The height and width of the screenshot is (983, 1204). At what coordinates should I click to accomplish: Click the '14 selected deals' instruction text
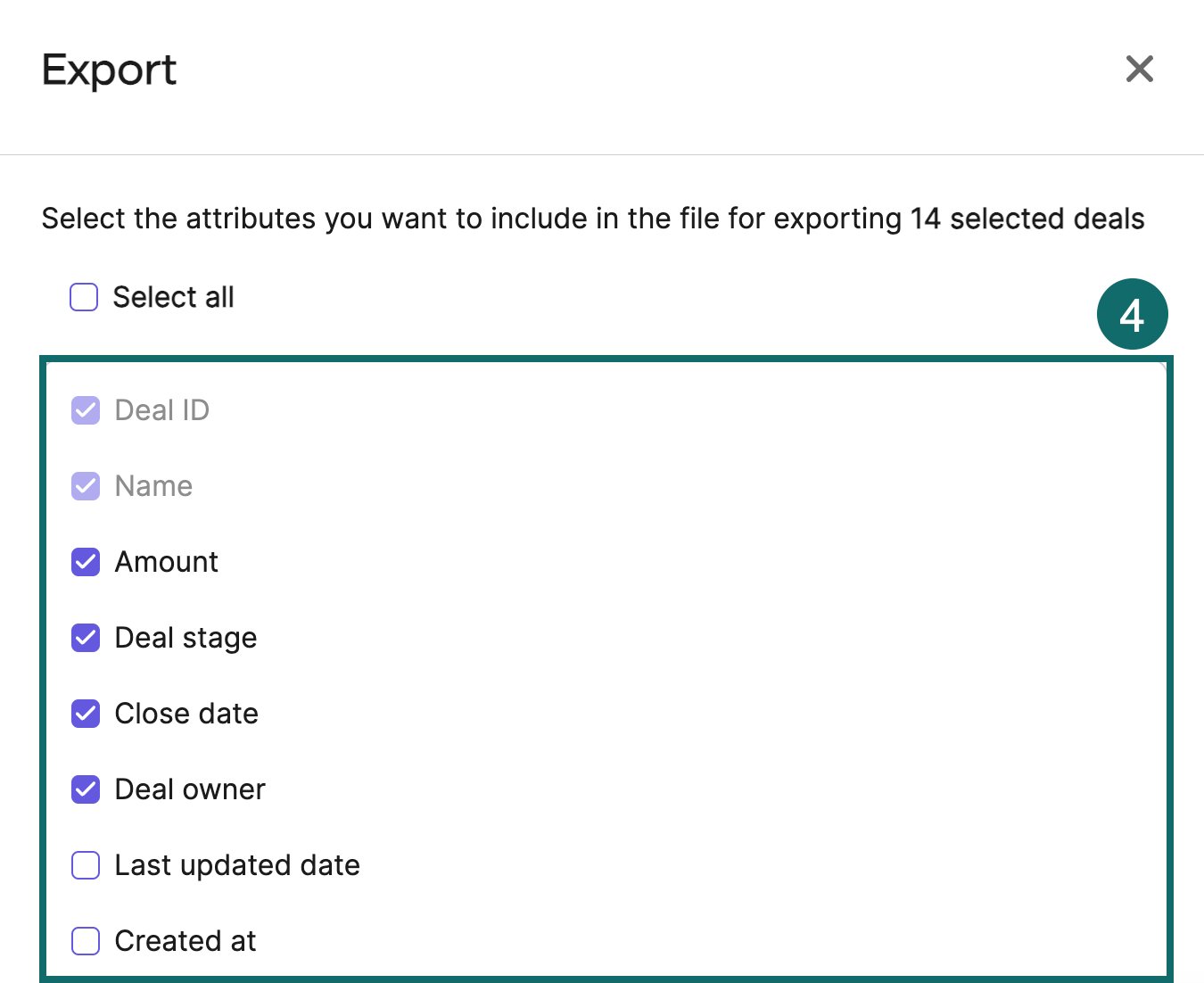point(1027,219)
